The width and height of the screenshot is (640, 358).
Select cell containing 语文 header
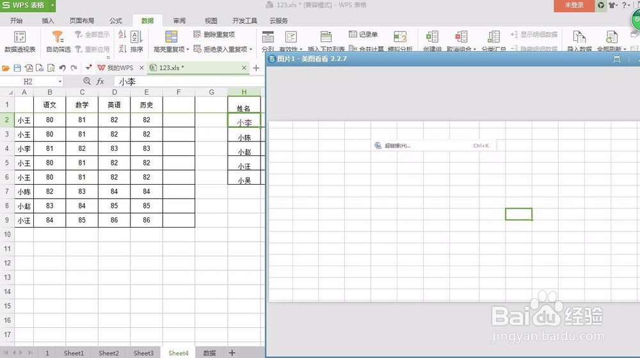[49, 105]
